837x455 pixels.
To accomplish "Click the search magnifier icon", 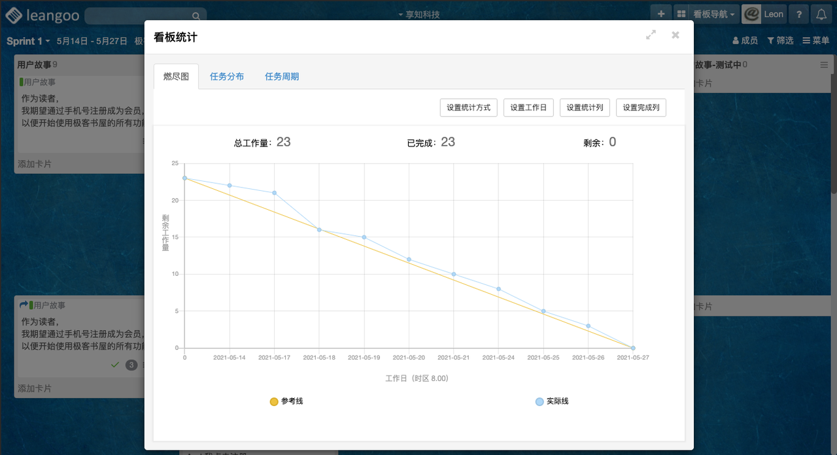I will 196,16.
